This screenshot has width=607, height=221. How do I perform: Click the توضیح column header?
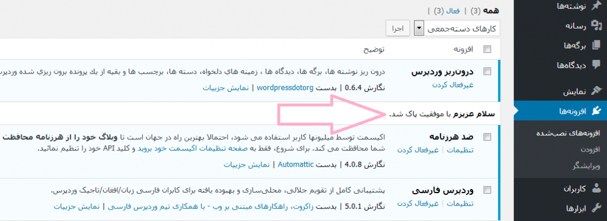pos(373,50)
